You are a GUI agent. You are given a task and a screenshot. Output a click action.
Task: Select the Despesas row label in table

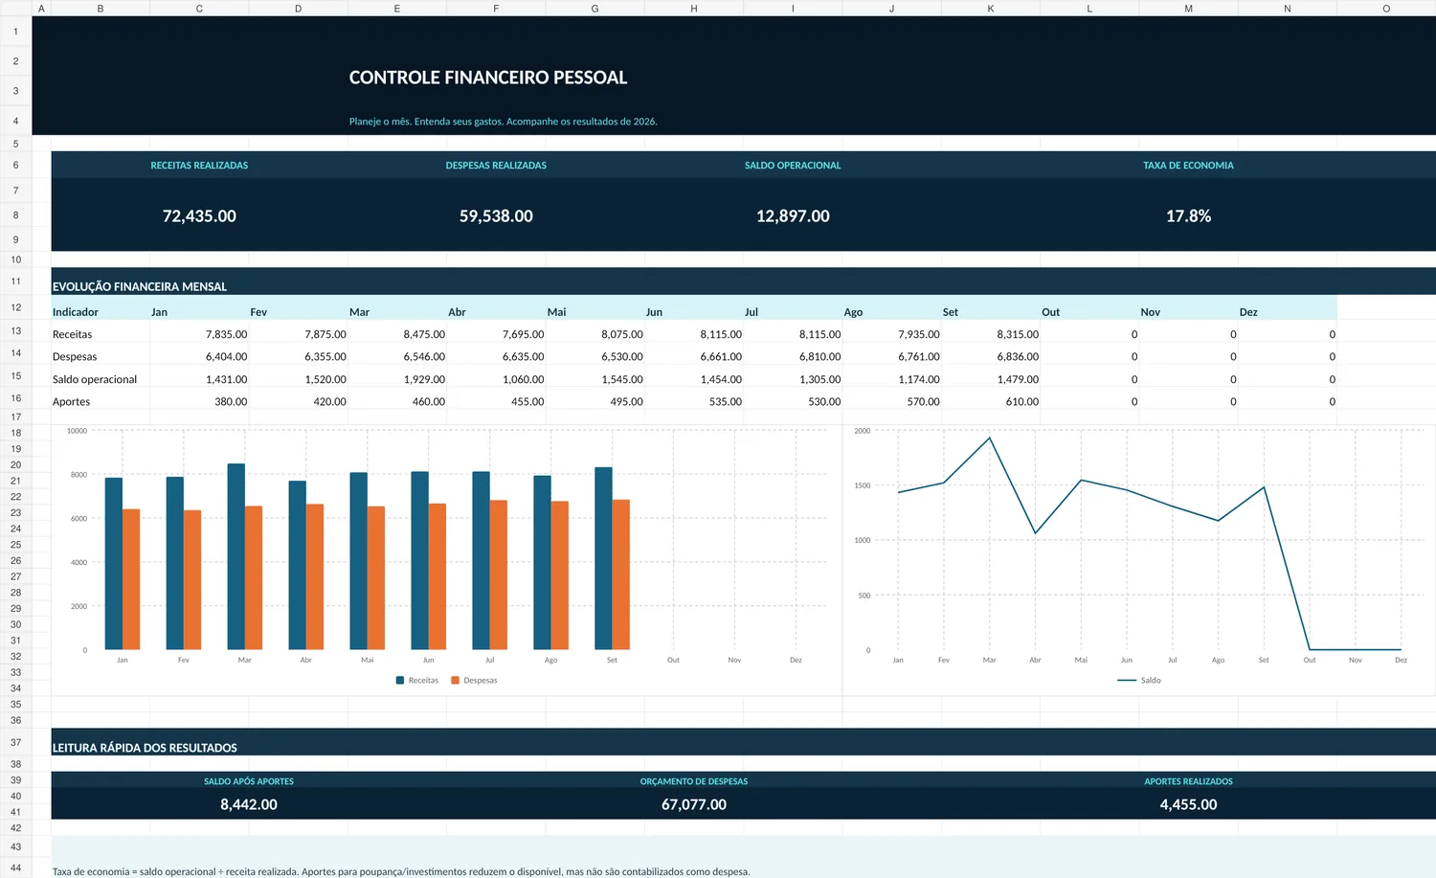tap(75, 356)
